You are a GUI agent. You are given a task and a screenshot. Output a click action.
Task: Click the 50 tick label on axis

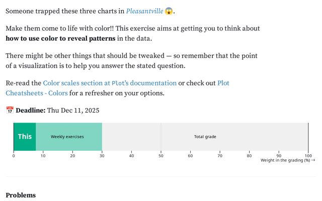pos(161,156)
